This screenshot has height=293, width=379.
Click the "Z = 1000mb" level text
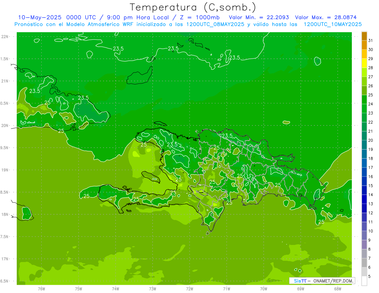pyautogui.click(x=200, y=17)
